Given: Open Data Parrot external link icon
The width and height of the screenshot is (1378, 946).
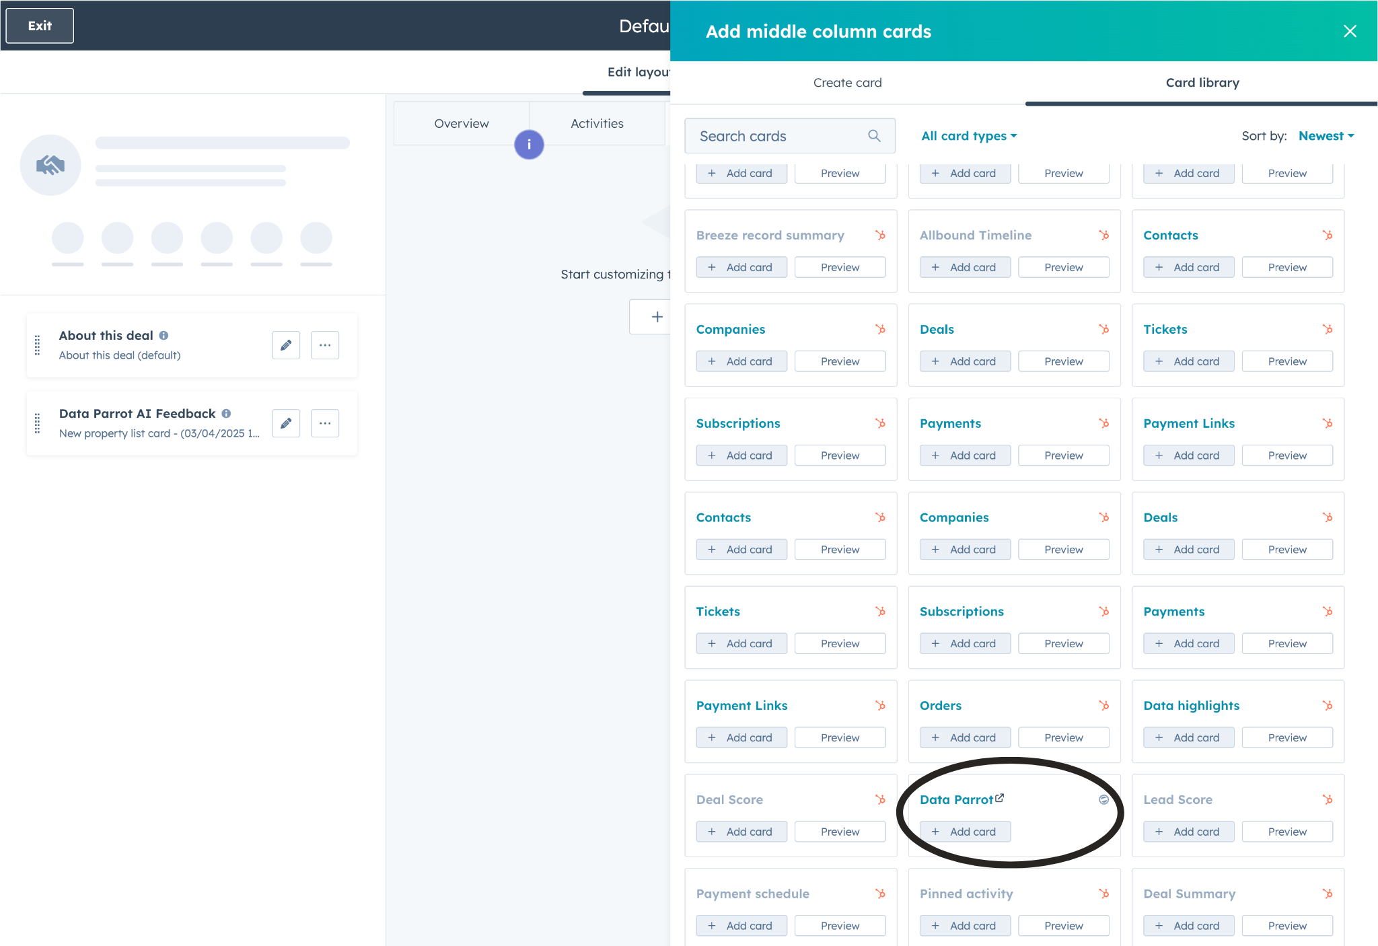Looking at the screenshot, I should pyautogui.click(x=1000, y=798).
